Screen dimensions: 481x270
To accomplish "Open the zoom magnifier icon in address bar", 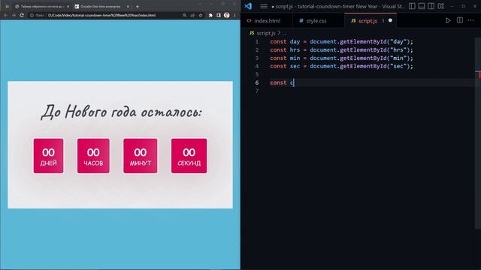I will (184, 15).
